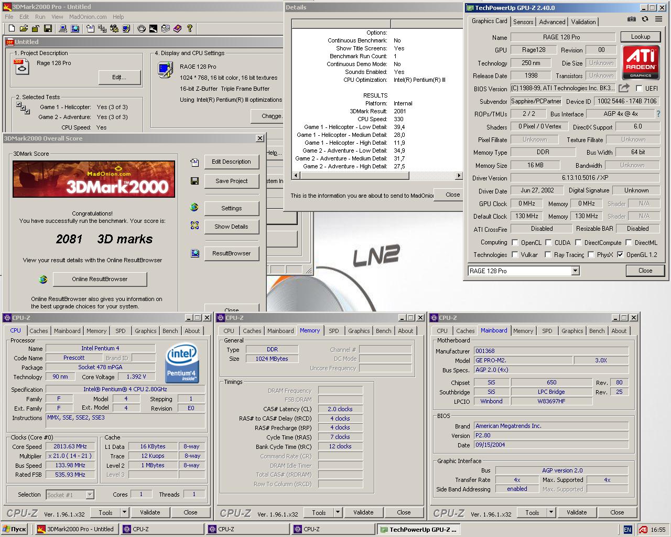Click the floppy icon beside Save Project
Viewport: 671px width, 537px height.
194,181
